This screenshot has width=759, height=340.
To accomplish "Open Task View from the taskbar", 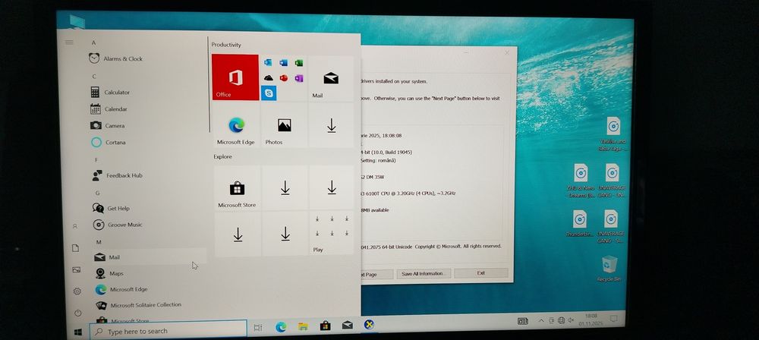I will pyautogui.click(x=258, y=328).
